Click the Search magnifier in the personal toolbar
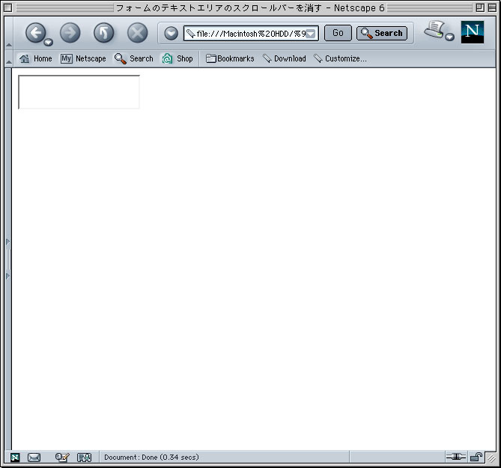501x468 pixels. (x=134, y=58)
